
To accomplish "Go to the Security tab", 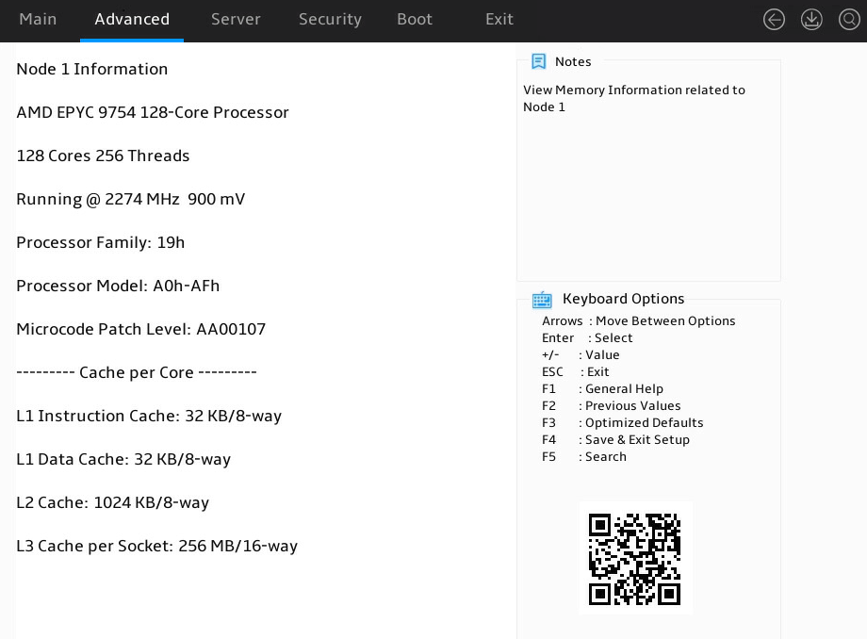I will tap(330, 20).
